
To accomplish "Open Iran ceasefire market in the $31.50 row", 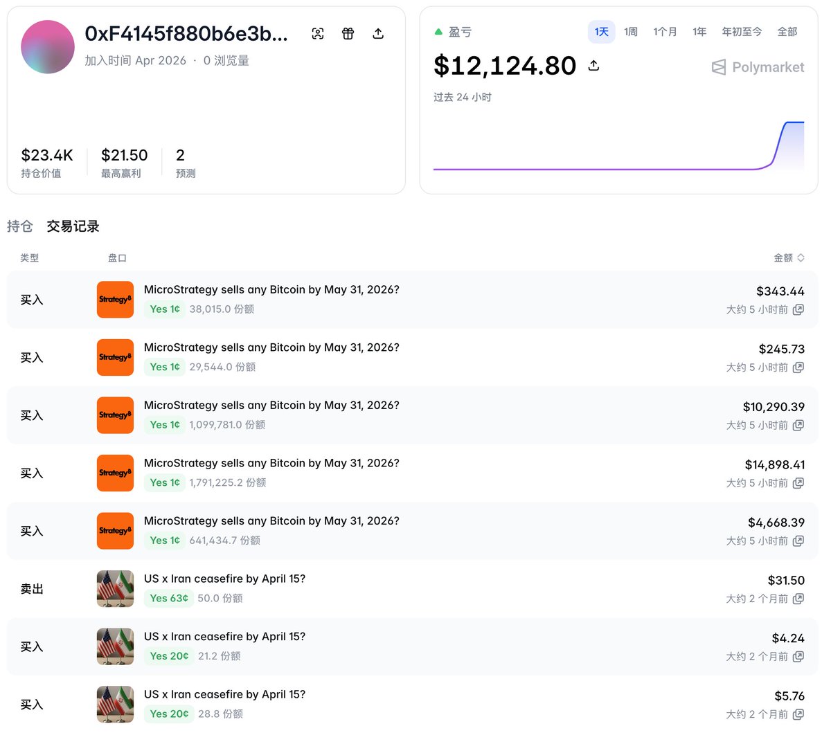I will (224, 579).
